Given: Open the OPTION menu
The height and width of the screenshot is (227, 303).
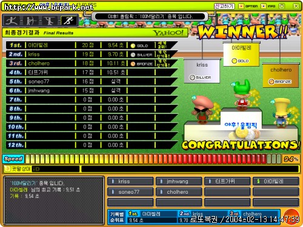Looking at the screenshot, I should click(x=248, y=7).
